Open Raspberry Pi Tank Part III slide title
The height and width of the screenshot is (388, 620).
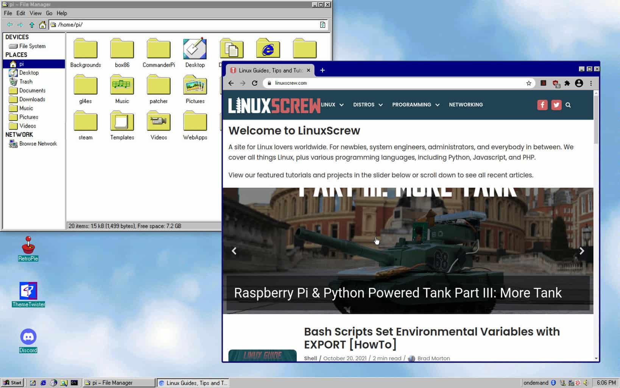398,293
